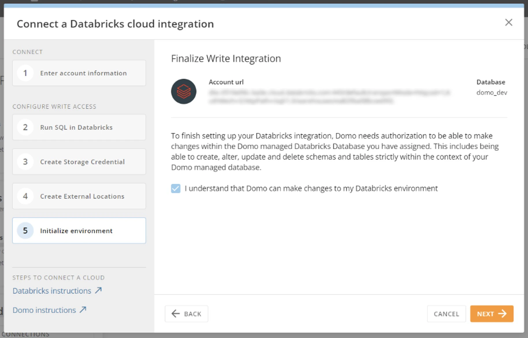Click the Configure Write Access section label
Screen dimensions: 528x338
(54, 106)
